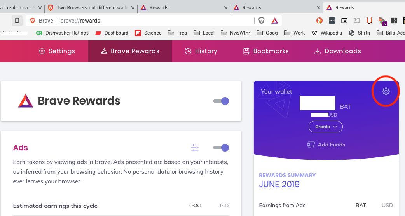Image resolution: width=405 pixels, height=216 pixels.
Task: Select the Brave Rewards nav tab
Action: coord(130,51)
